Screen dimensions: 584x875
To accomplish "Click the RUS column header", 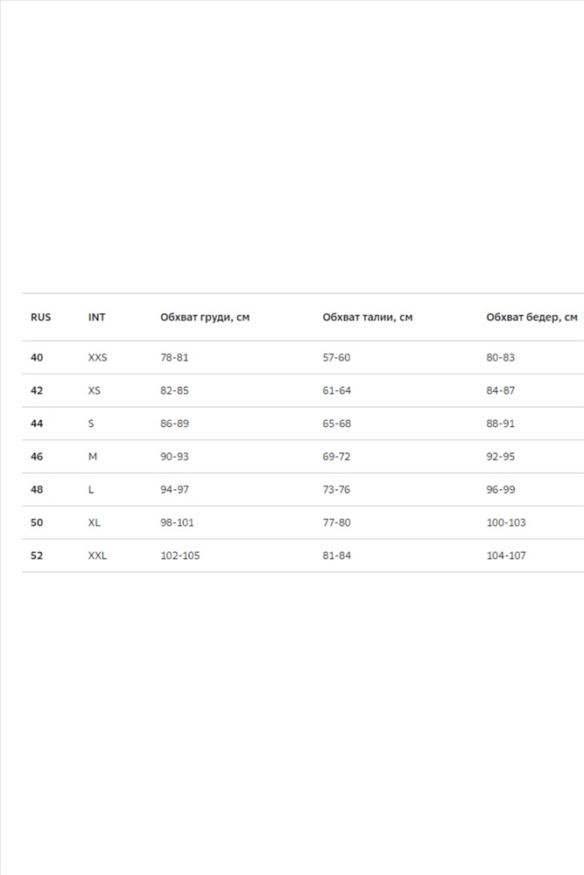I will 40,317.
